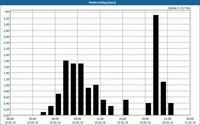Select the 1,10 mm bar before 21:00
The image size is (200, 125).
pos(163,98)
